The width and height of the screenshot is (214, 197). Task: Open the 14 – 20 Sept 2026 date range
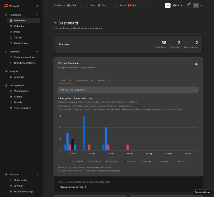click(128, 90)
